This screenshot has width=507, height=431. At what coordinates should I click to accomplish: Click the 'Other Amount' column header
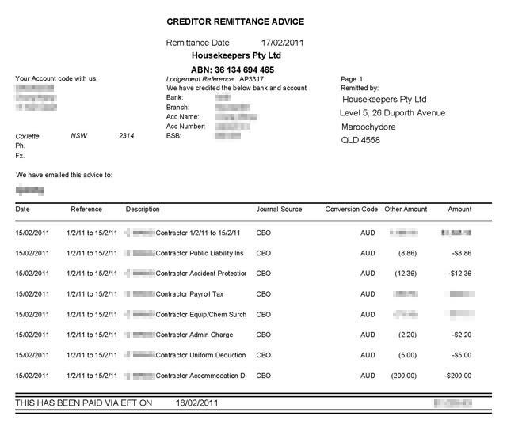coord(406,210)
